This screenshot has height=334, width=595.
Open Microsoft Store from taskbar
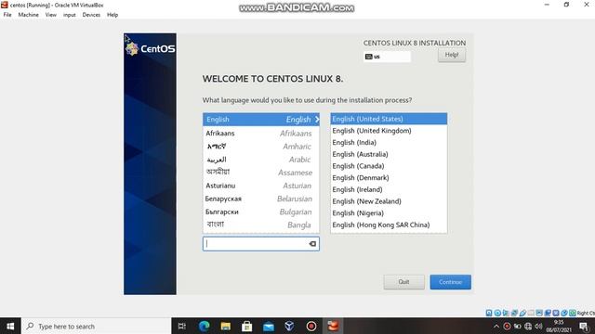click(247, 326)
